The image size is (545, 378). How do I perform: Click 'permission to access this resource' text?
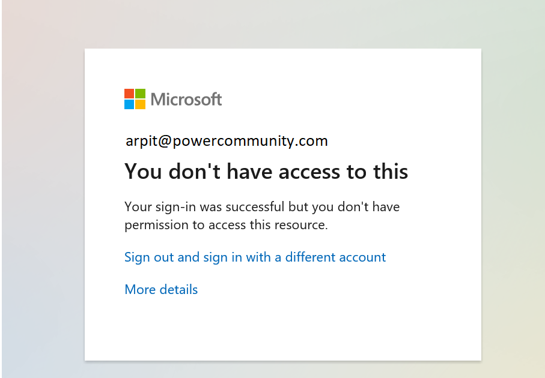coord(226,225)
